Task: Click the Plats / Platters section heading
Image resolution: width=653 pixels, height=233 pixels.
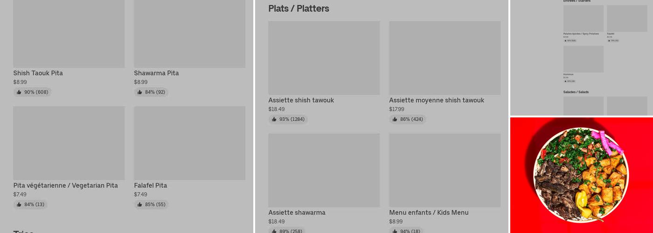Action: pyautogui.click(x=299, y=8)
